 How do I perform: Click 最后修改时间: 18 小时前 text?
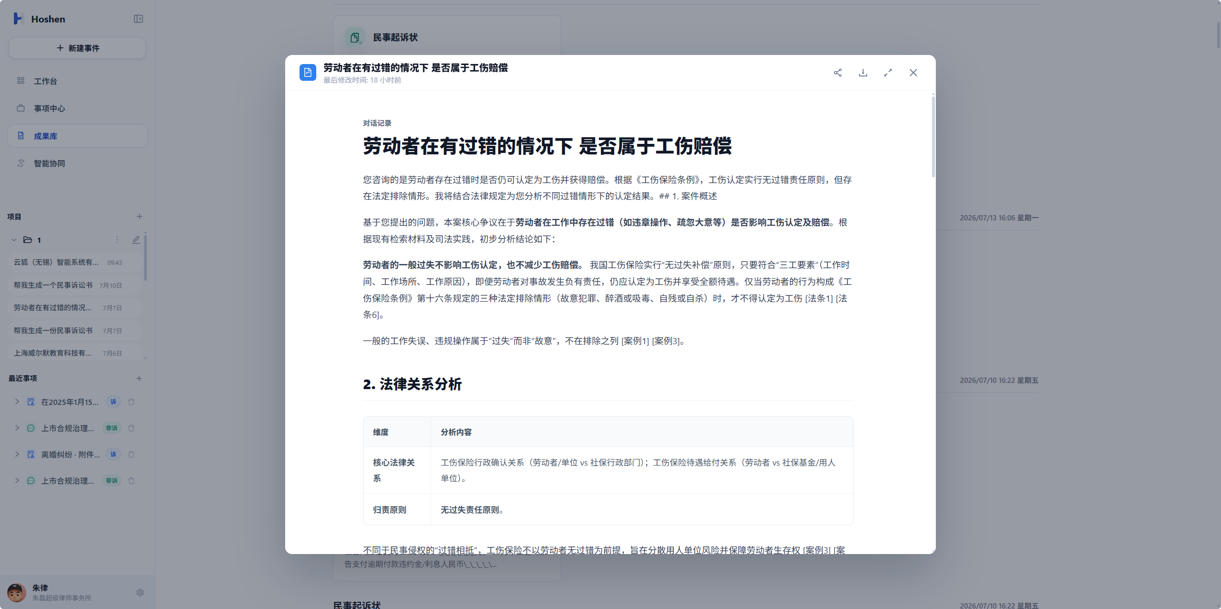pyautogui.click(x=362, y=80)
